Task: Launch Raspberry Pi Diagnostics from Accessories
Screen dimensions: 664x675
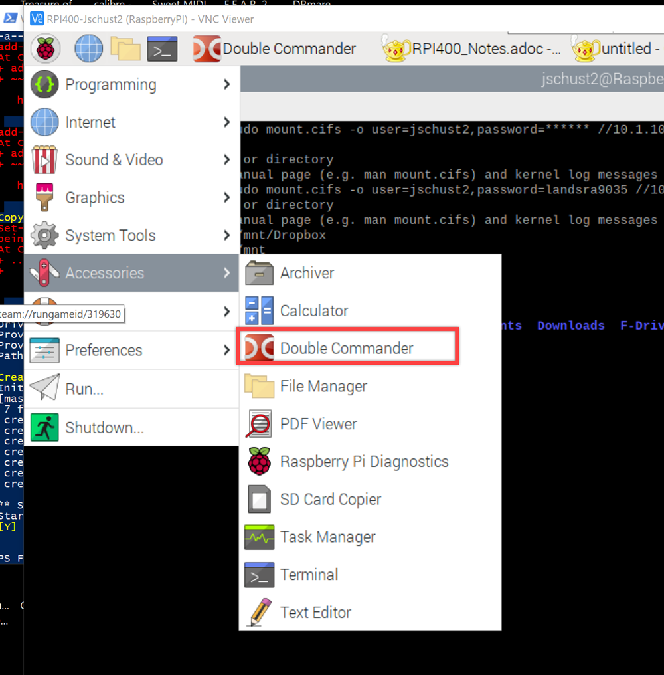Action: click(x=370, y=461)
